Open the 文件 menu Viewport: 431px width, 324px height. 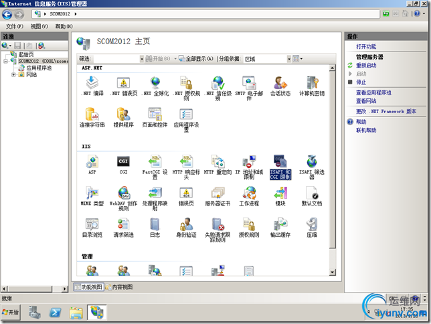click(15, 26)
